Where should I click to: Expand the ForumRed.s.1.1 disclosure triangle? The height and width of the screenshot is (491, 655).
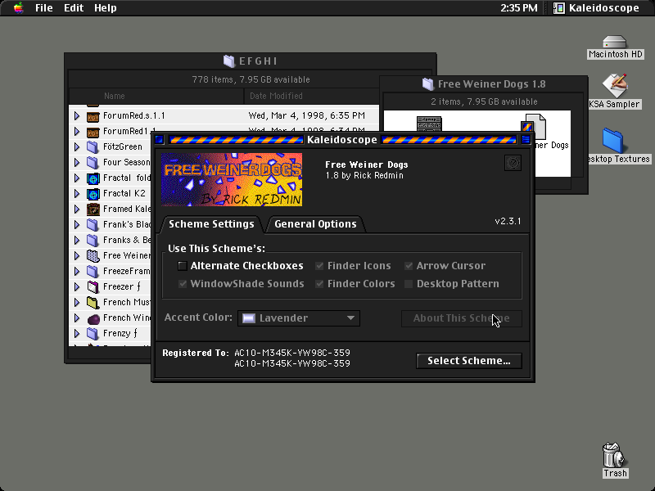77,115
